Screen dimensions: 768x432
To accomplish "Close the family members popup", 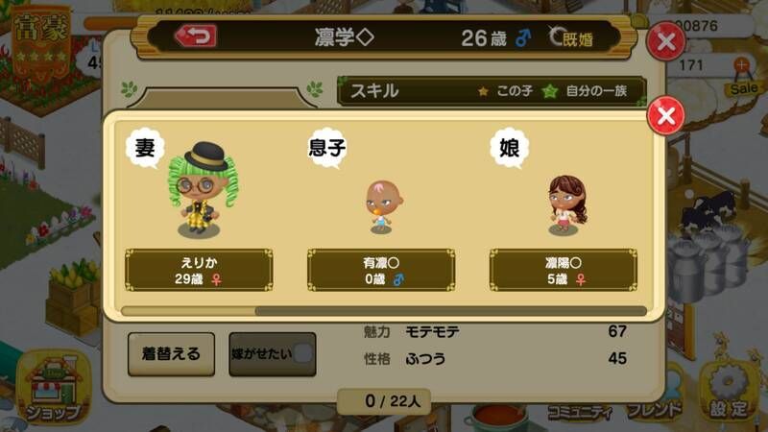I will (665, 115).
